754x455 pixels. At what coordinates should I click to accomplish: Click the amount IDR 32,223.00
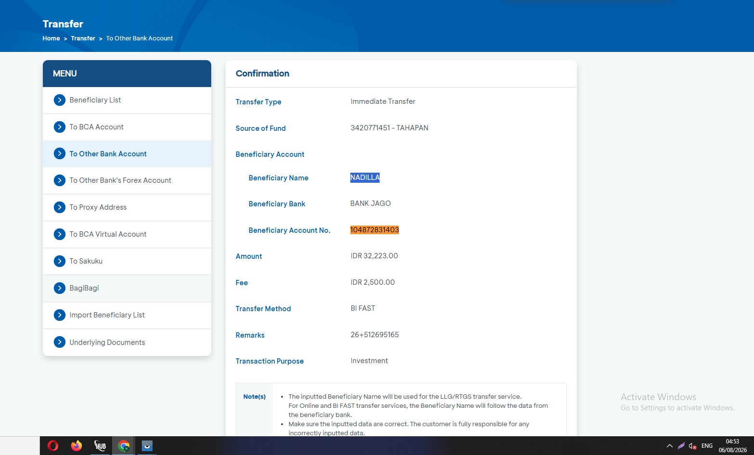coord(374,256)
